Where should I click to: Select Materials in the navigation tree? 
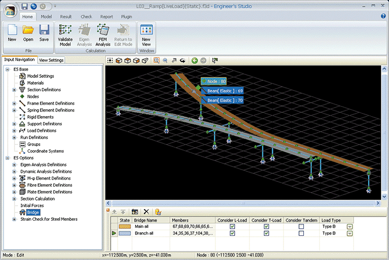[35, 83]
